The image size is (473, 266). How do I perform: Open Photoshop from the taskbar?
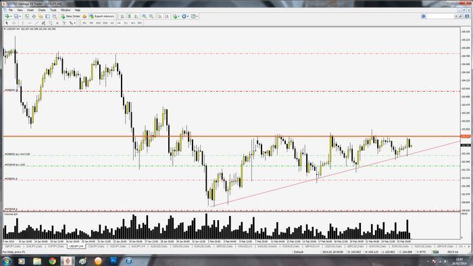coord(114,261)
